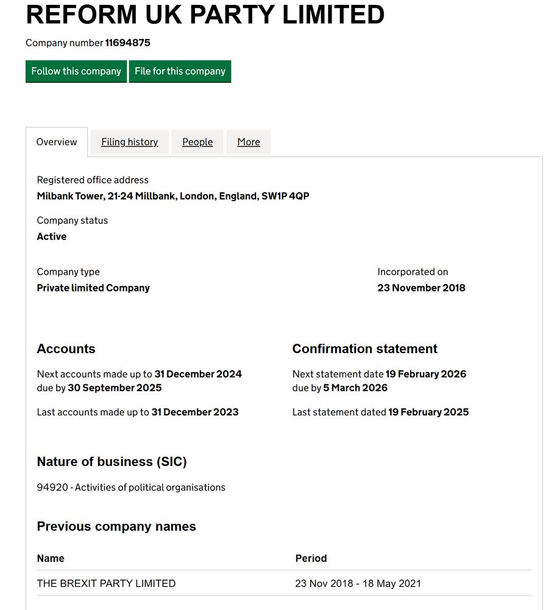Click the Follow this company button
This screenshot has height=610, width=557.
coord(76,71)
